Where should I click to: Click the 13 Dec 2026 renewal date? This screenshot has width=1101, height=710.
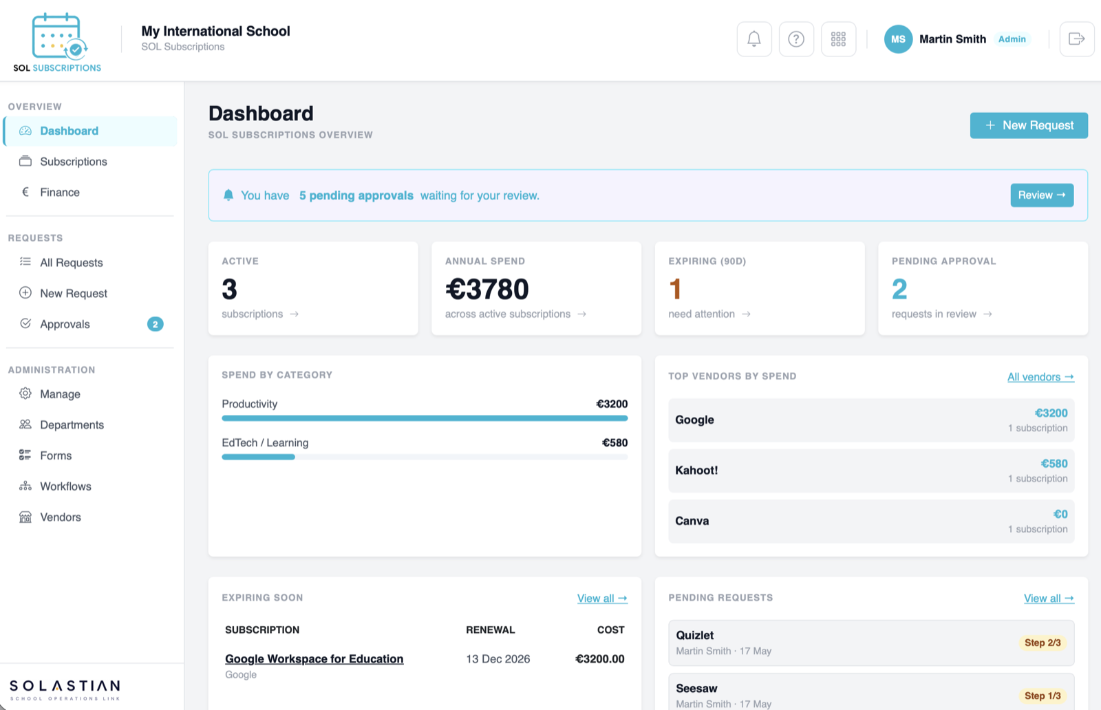tap(498, 659)
